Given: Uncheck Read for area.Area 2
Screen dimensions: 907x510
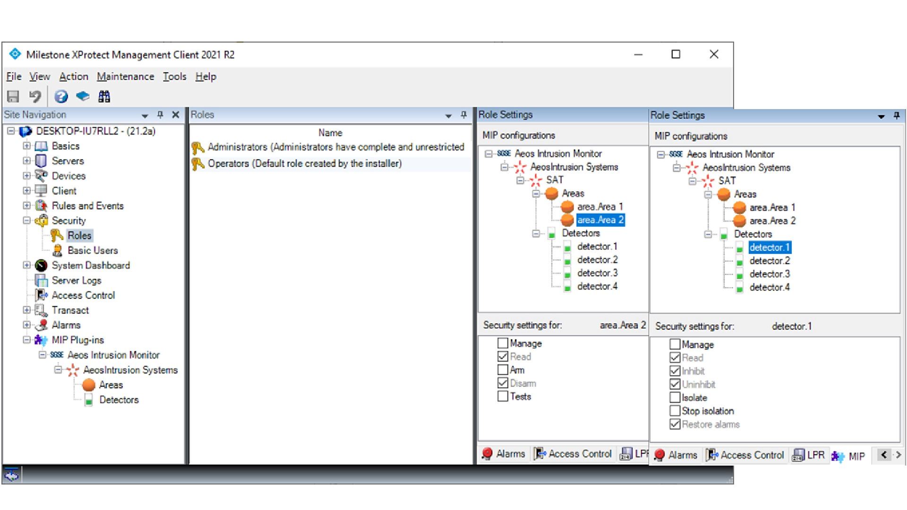Looking at the screenshot, I should [x=503, y=357].
